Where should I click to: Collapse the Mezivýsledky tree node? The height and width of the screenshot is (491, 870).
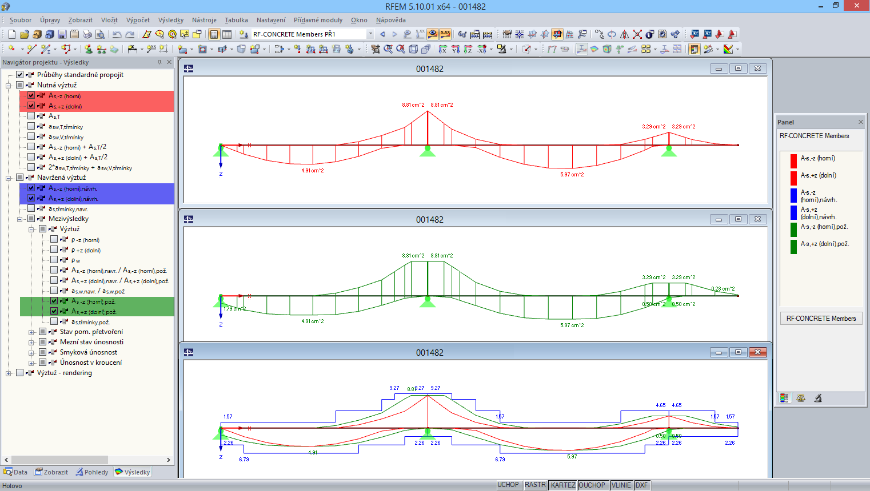click(x=20, y=219)
